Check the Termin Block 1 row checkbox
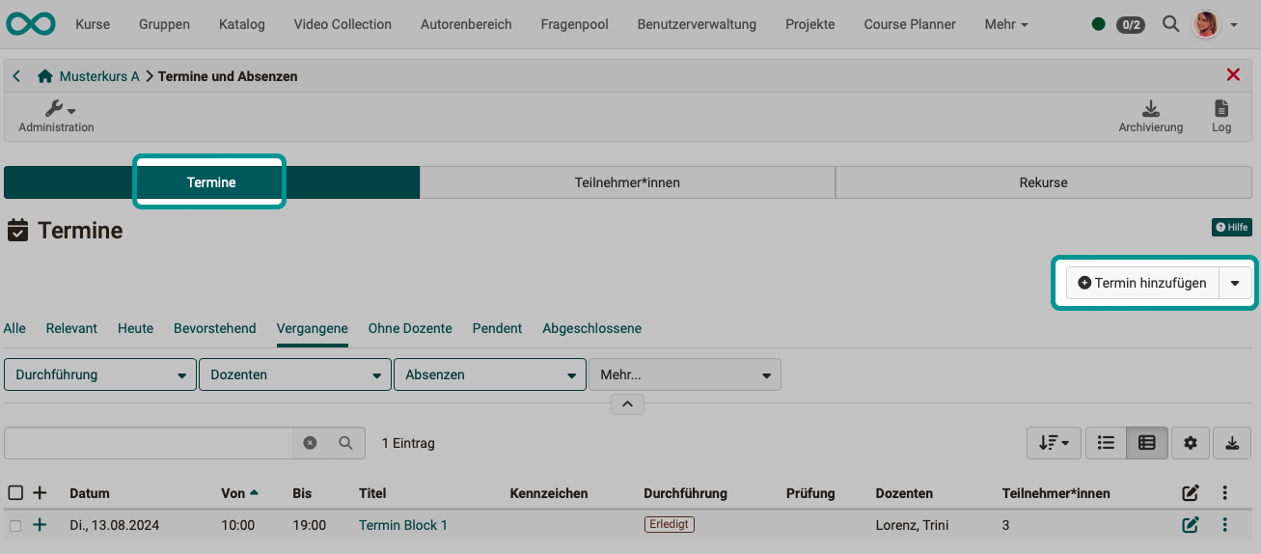This screenshot has height=554, width=1261. 14,526
